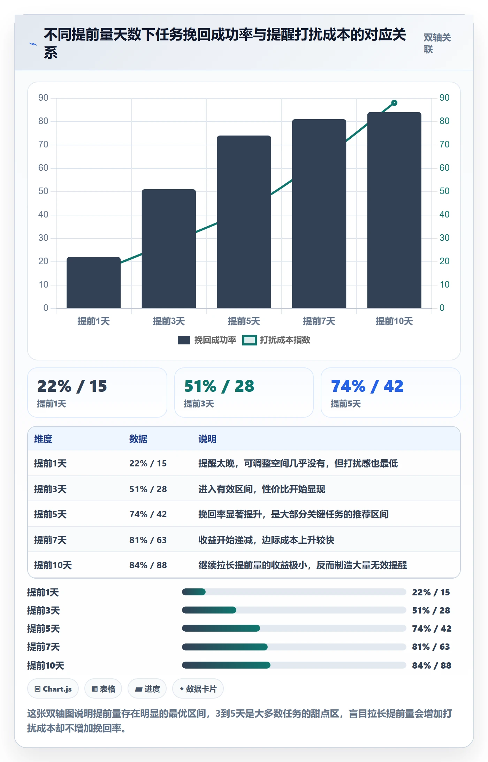
Task: Click the 提前10天 bar in chart
Action: 394,210
